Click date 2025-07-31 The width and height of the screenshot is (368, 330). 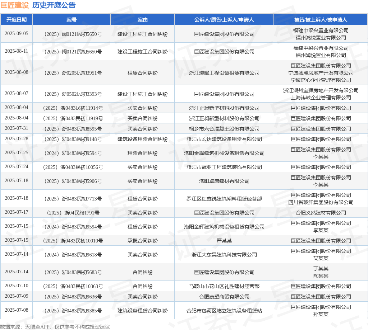coord(17,128)
